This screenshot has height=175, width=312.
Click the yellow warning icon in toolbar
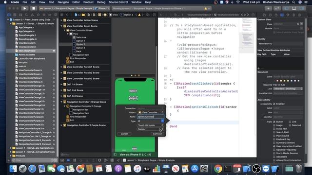pyautogui.click(x=206, y=9)
